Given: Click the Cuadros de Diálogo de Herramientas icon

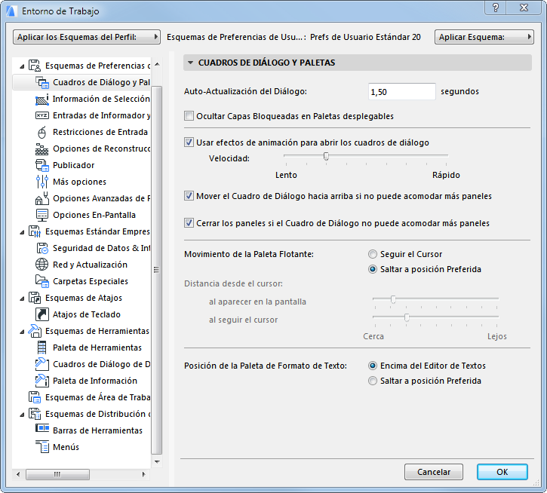Looking at the screenshot, I should click(42, 364).
